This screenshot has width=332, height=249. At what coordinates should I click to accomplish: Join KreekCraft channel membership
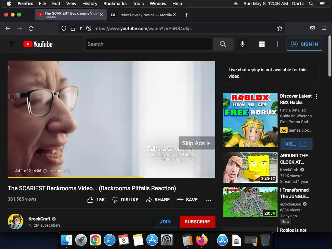[x=165, y=222]
